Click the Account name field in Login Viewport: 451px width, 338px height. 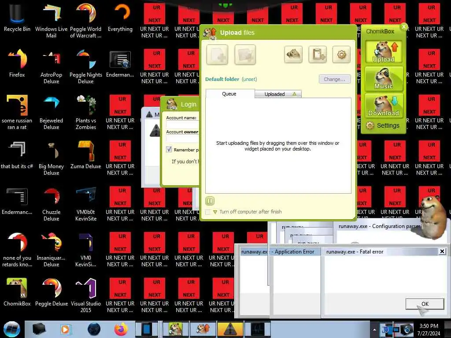pyautogui.click(x=182, y=125)
